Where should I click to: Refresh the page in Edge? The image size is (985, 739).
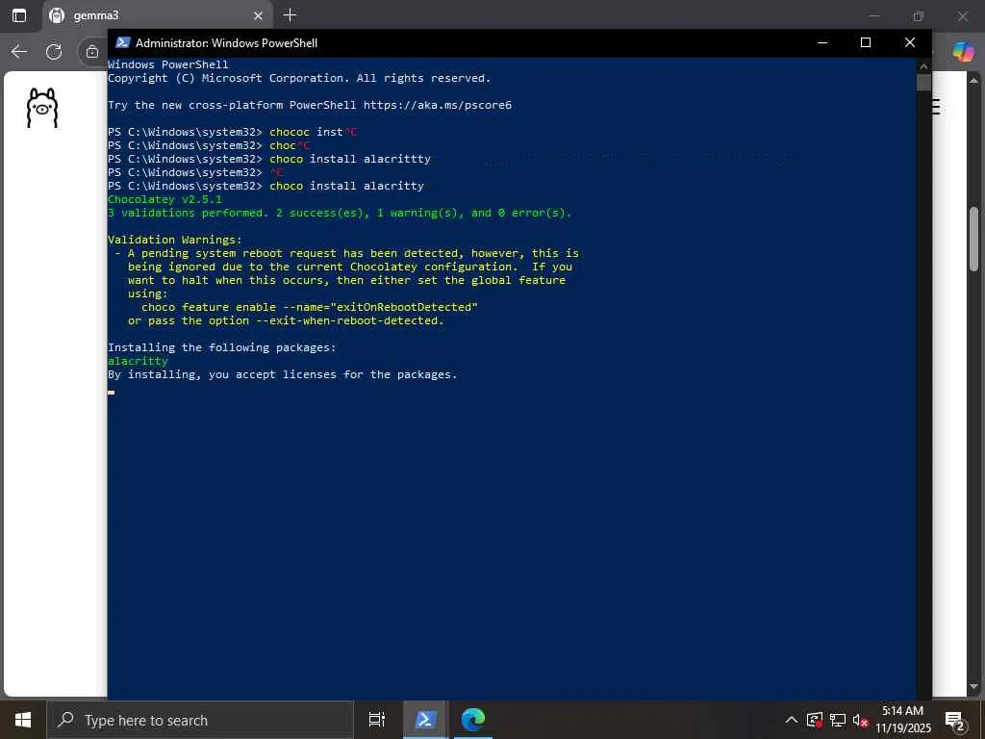[54, 52]
